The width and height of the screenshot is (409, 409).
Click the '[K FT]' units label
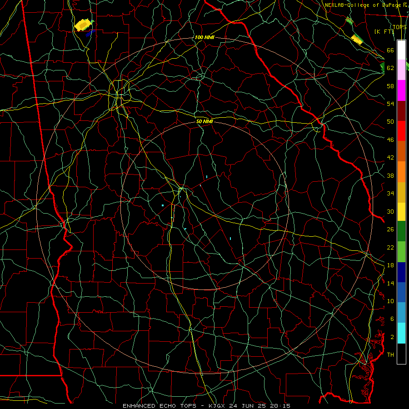(384, 31)
